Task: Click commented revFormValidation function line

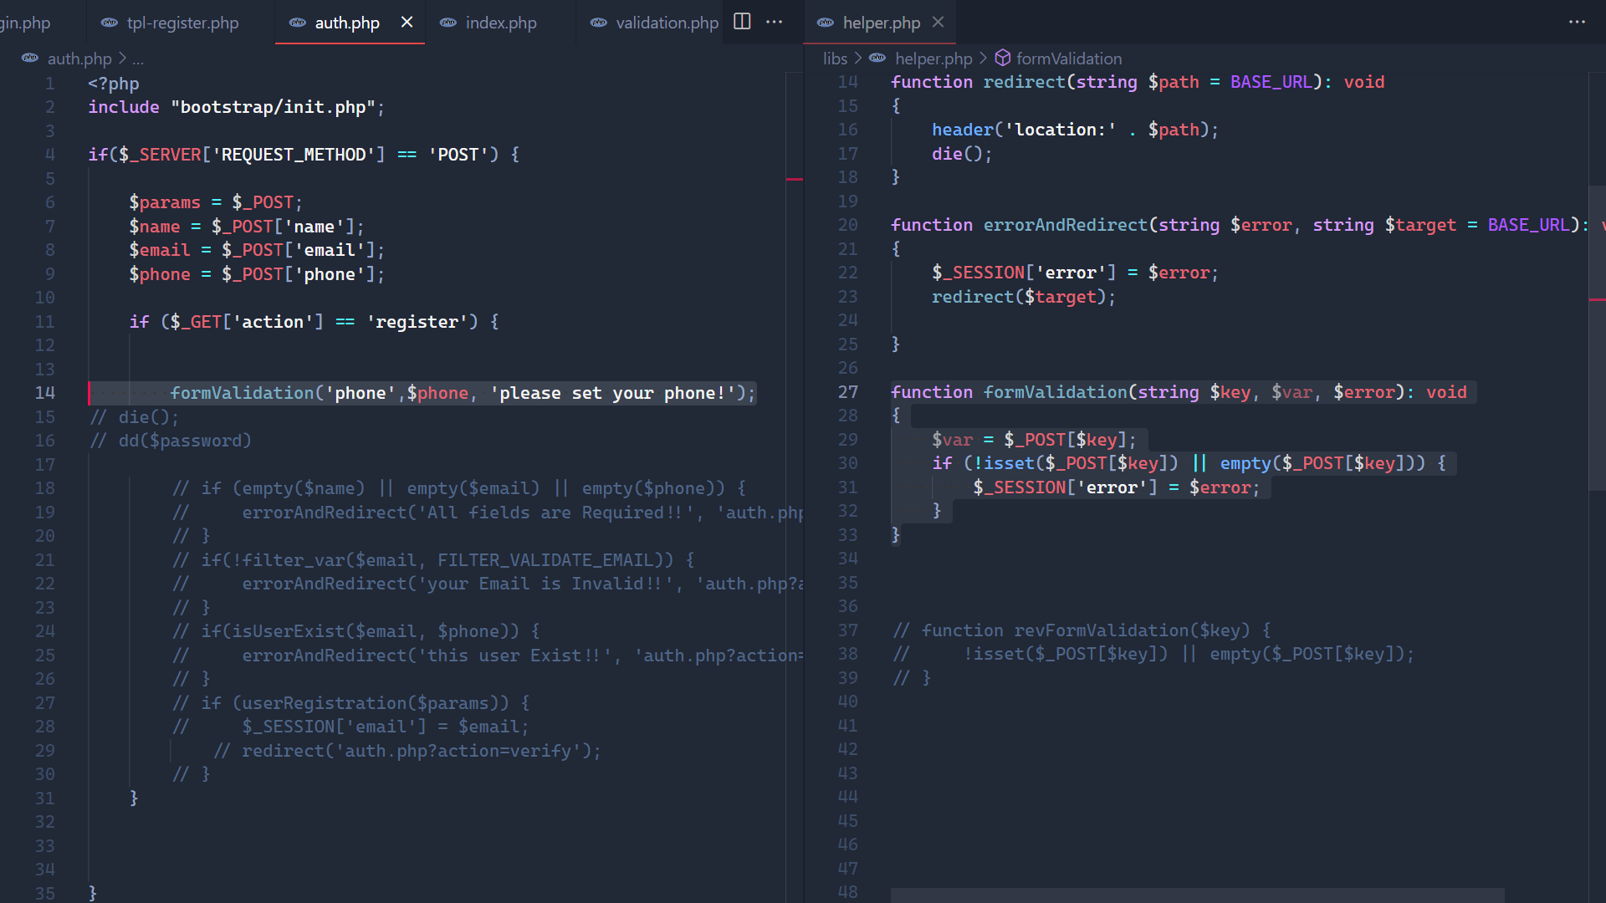Action: pyautogui.click(x=1082, y=630)
